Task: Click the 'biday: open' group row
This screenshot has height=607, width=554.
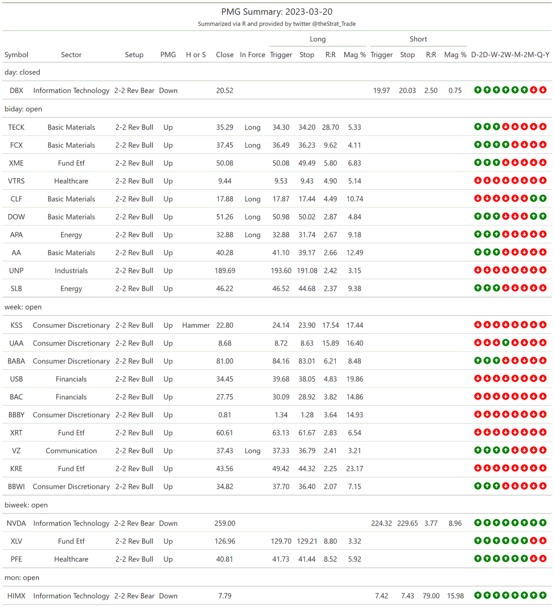Action: (x=277, y=109)
